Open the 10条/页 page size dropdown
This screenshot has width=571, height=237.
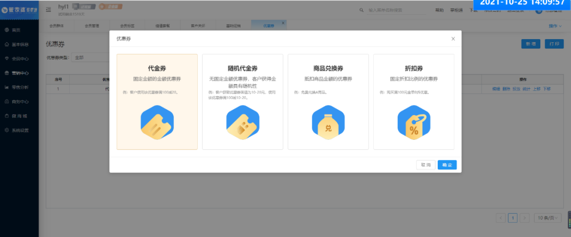(x=548, y=218)
